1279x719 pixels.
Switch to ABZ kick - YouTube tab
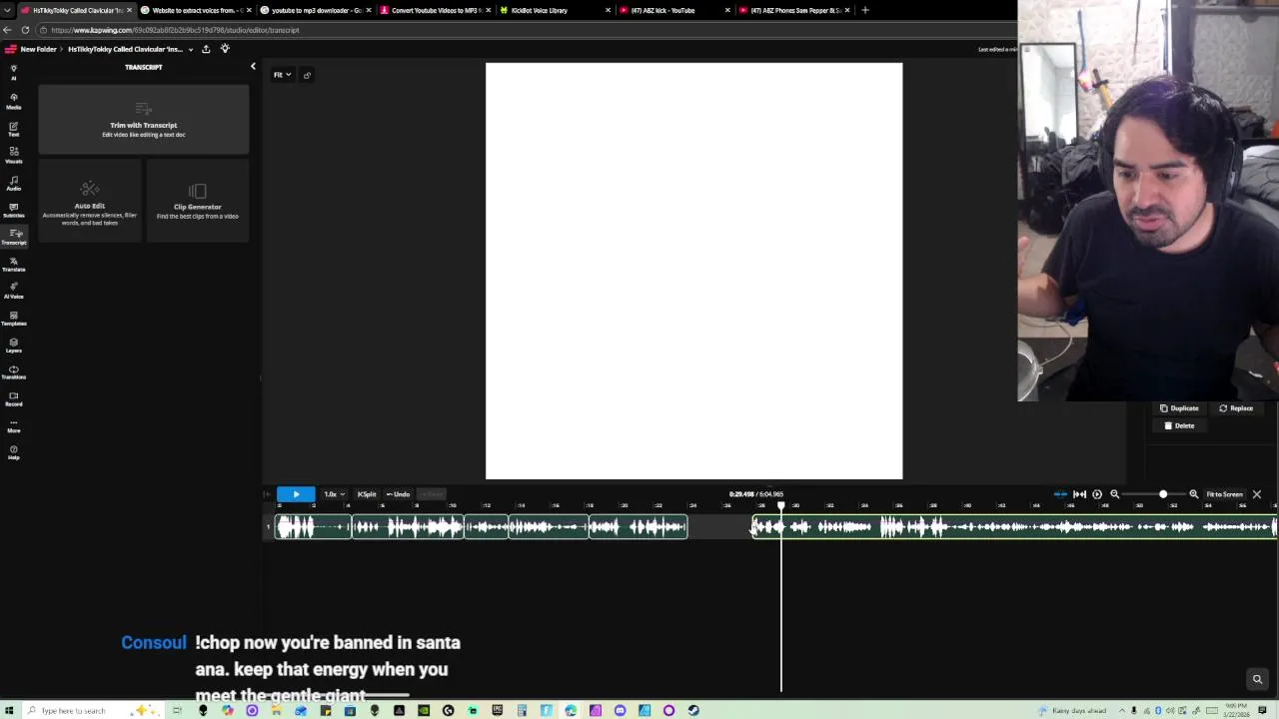point(675,10)
